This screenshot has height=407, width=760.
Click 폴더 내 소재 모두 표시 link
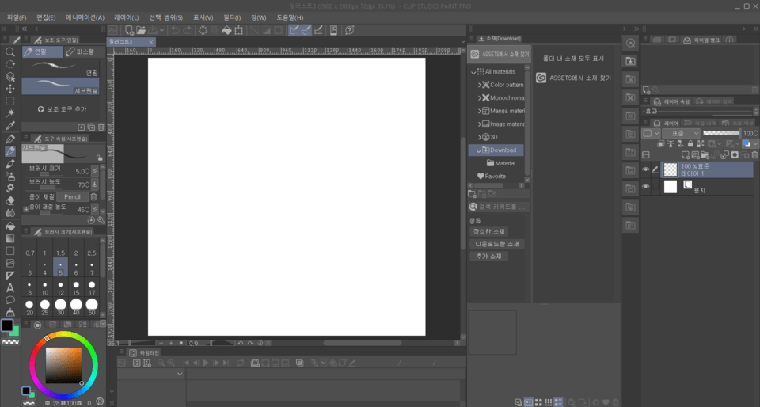click(573, 58)
